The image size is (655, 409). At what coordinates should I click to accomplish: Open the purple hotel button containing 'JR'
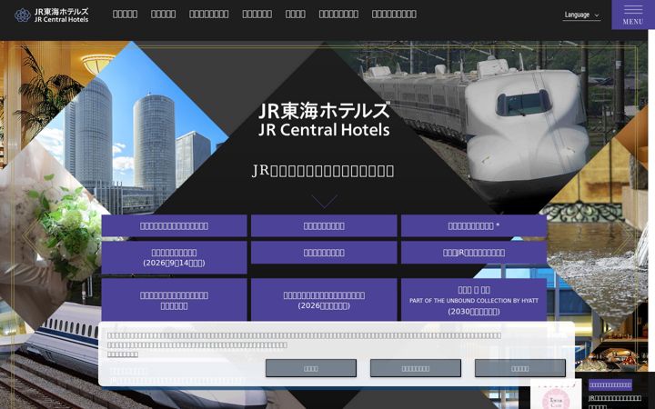click(x=474, y=253)
